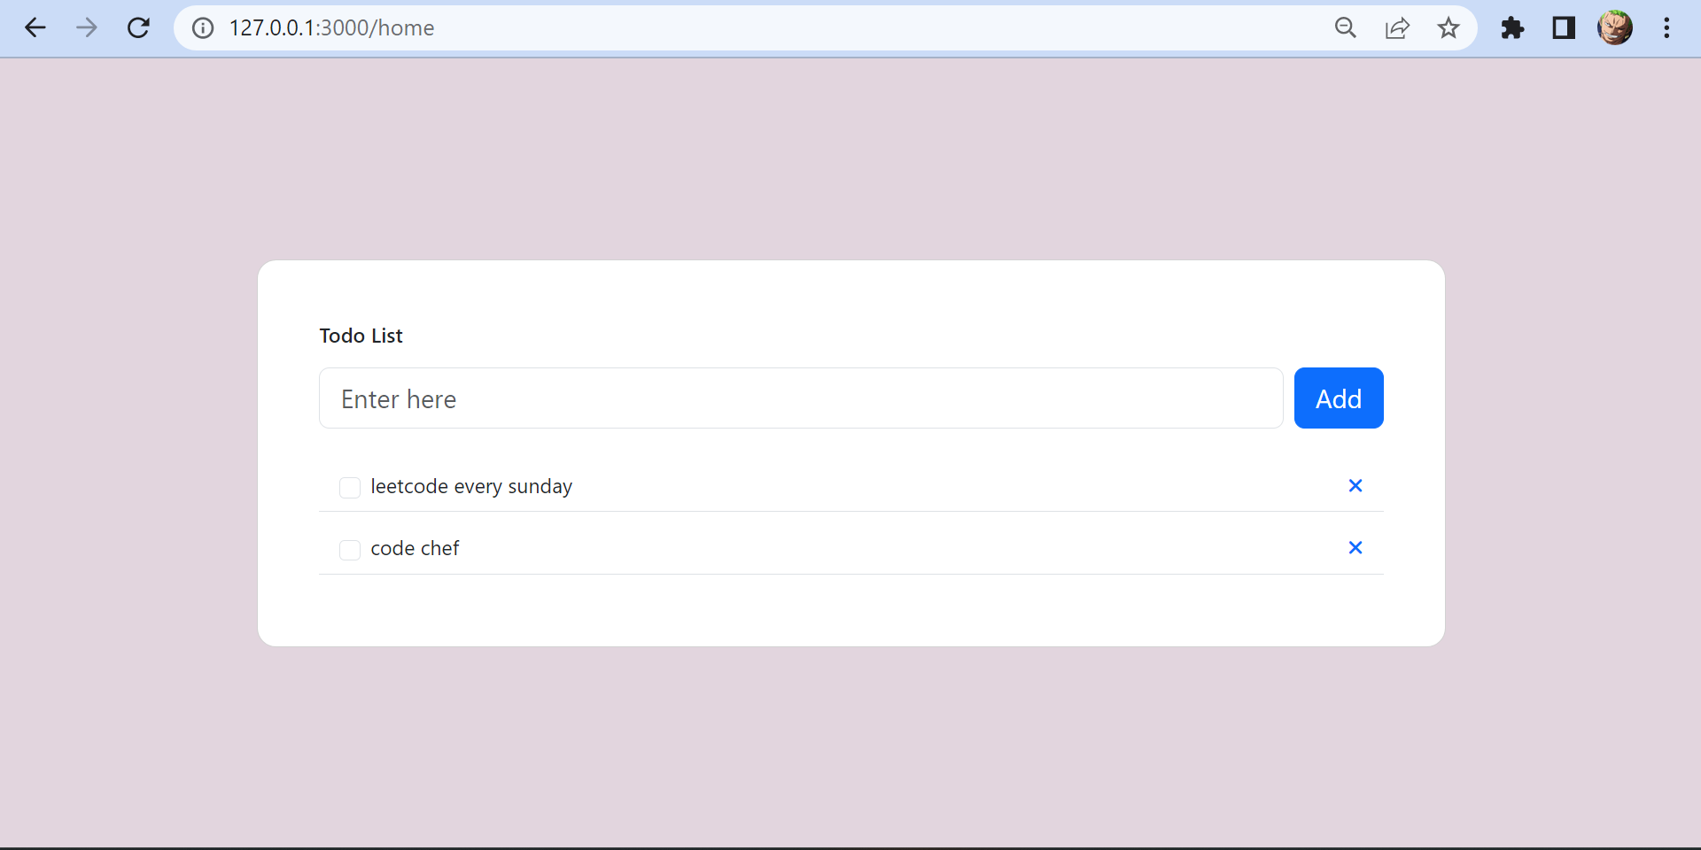Bookmark this page with the star
The height and width of the screenshot is (850, 1701).
[1448, 27]
